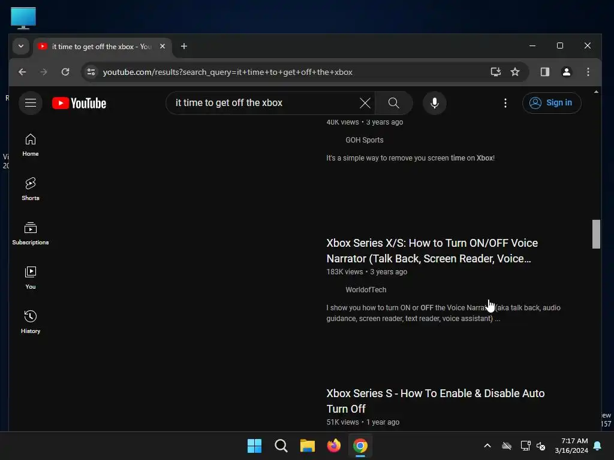The height and width of the screenshot is (460, 614).
Task: Open You section in sidebar
Action: tap(31, 278)
